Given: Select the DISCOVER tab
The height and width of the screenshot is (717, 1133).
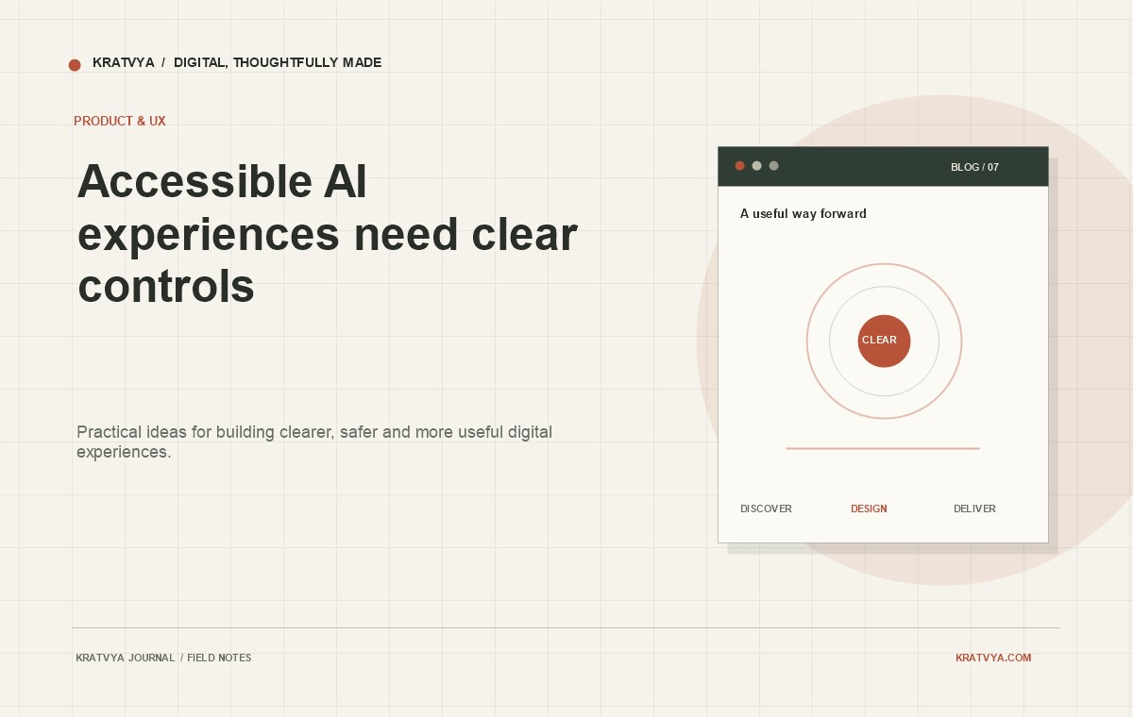Looking at the screenshot, I should (767, 509).
